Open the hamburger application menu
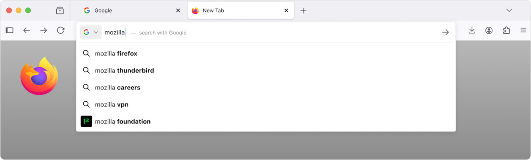This screenshot has width=531, height=160. (523, 30)
